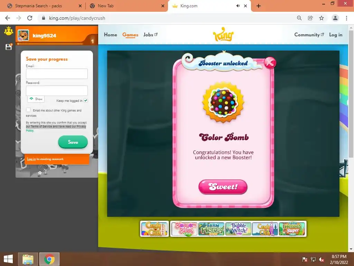Close the King.com tab

tap(245, 6)
